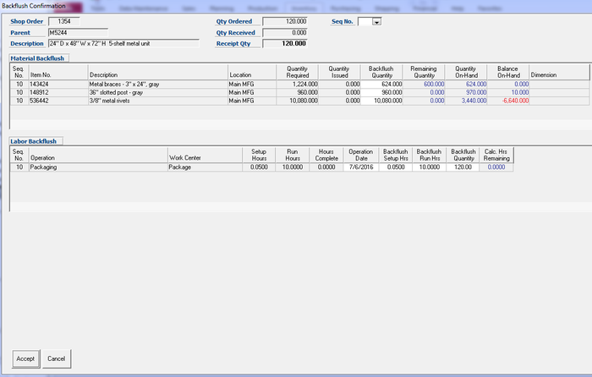Click the Balance On-Hand column header
Image resolution: width=592 pixels, height=377 pixels.
click(x=508, y=72)
